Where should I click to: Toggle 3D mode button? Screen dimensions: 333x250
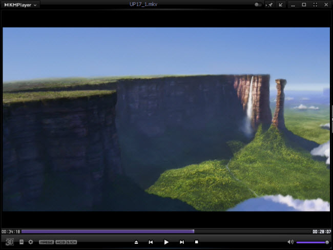coord(9,242)
